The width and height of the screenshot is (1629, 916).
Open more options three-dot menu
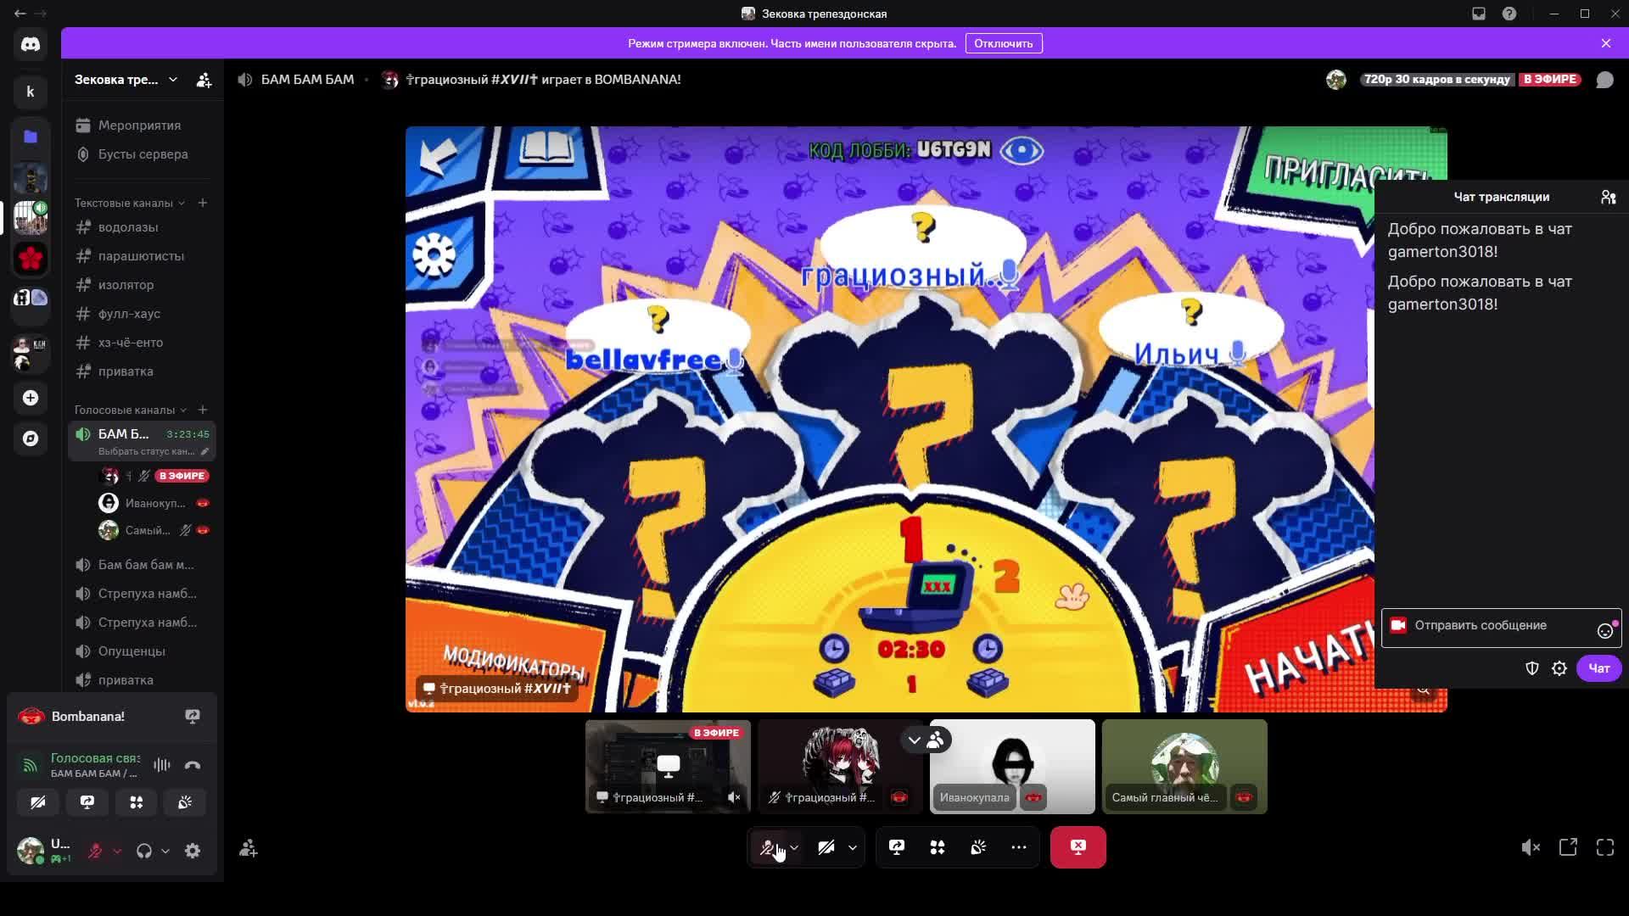[1019, 847]
